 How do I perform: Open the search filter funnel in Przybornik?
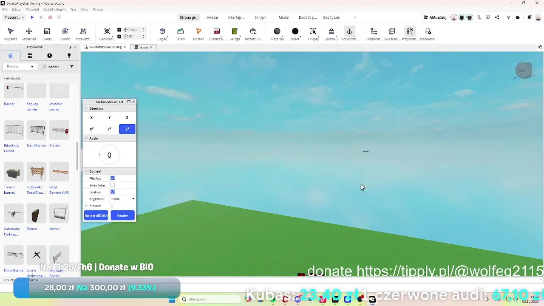pos(72,67)
